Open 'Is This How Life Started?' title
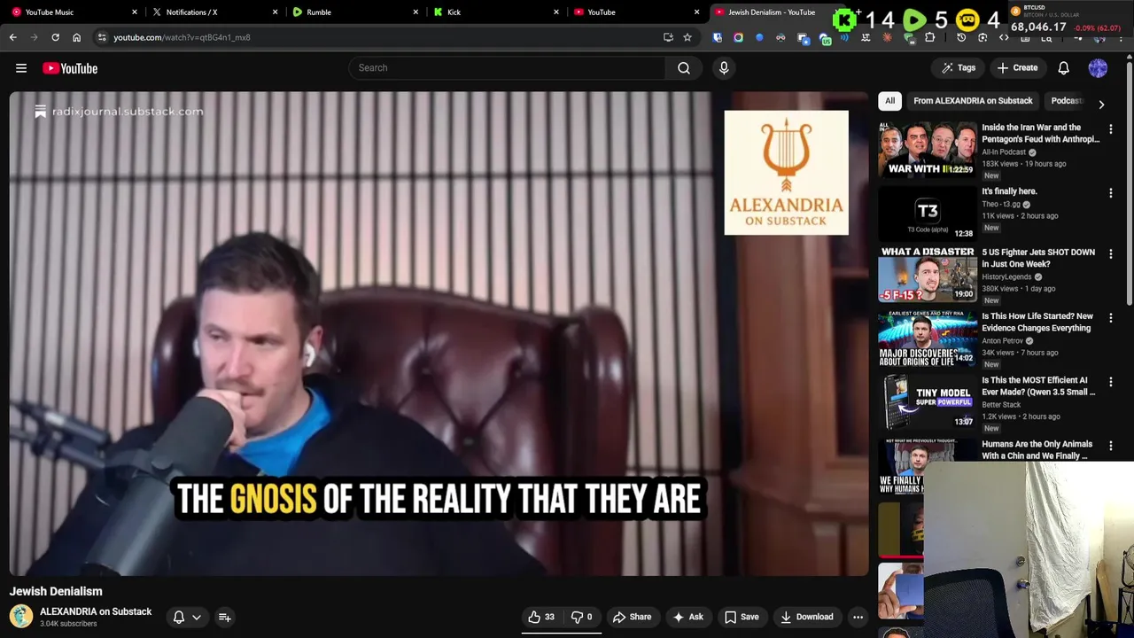 click(1037, 322)
